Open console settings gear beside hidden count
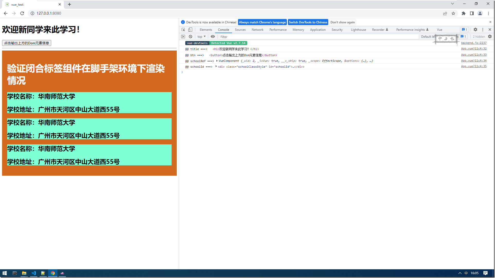 coord(490,37)
